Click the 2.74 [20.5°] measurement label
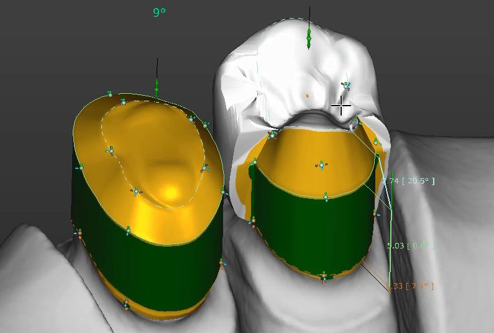This screenshot has height=333, width=494. pos(409,181)
